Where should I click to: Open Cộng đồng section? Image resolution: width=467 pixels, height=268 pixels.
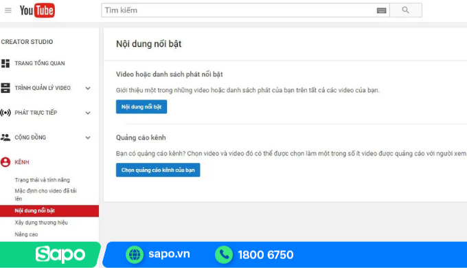tap(30, 137)
